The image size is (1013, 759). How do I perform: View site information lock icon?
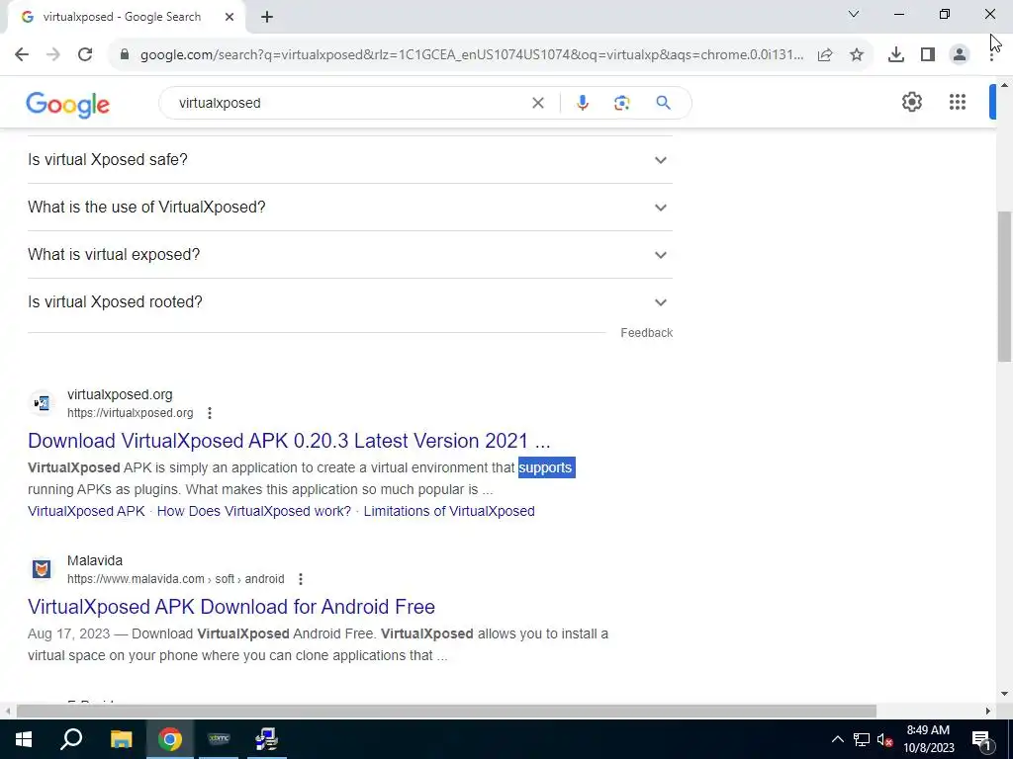pos(125,54)
